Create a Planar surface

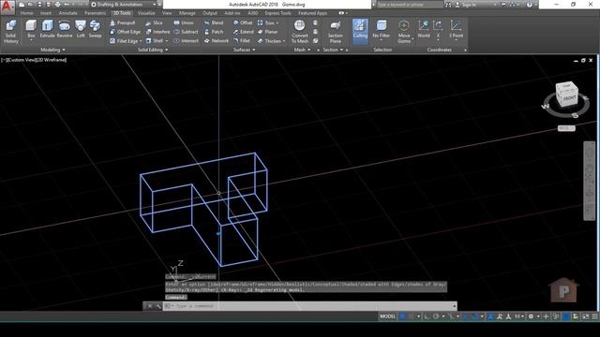[x=267, y=32]
